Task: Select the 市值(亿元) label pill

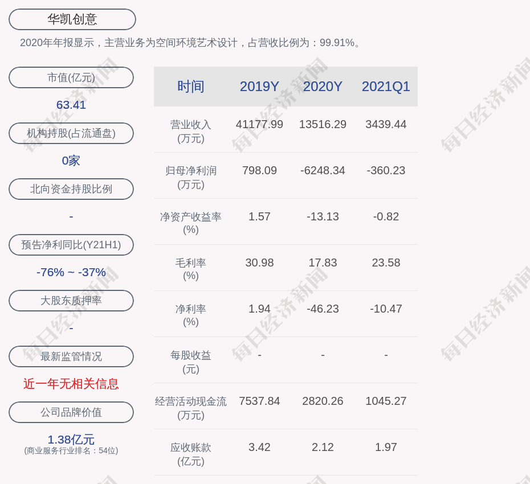Action: tap(71, 77)
